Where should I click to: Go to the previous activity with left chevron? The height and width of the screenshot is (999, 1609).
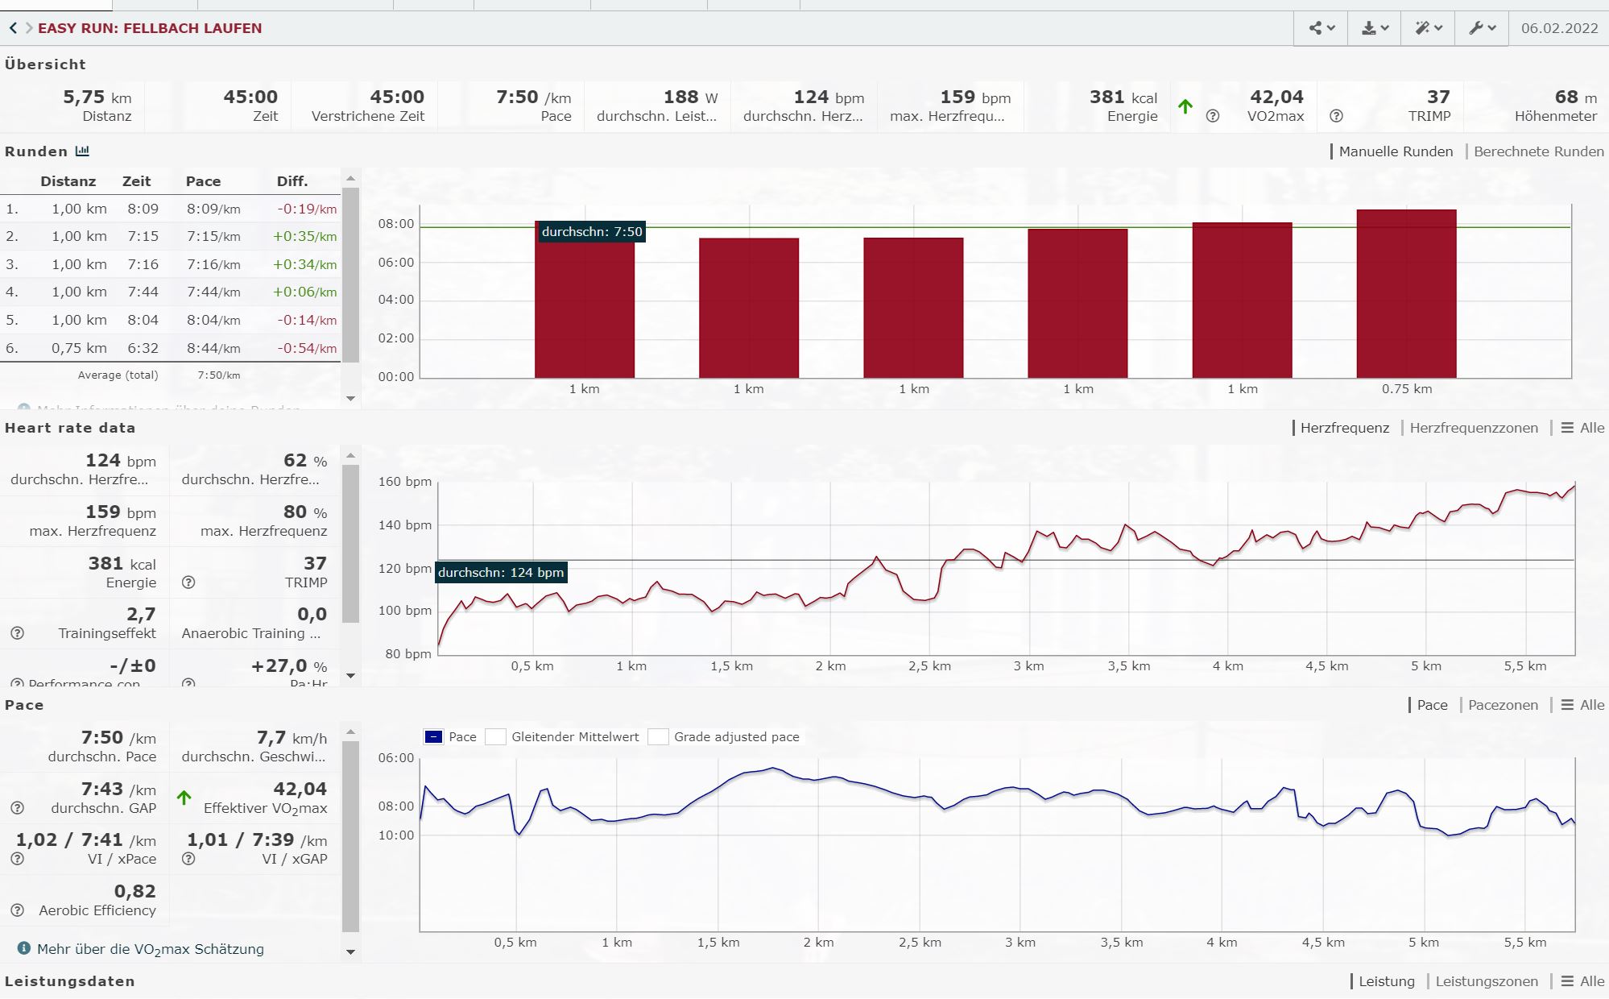pyautogui.click(x=13, y=28)
